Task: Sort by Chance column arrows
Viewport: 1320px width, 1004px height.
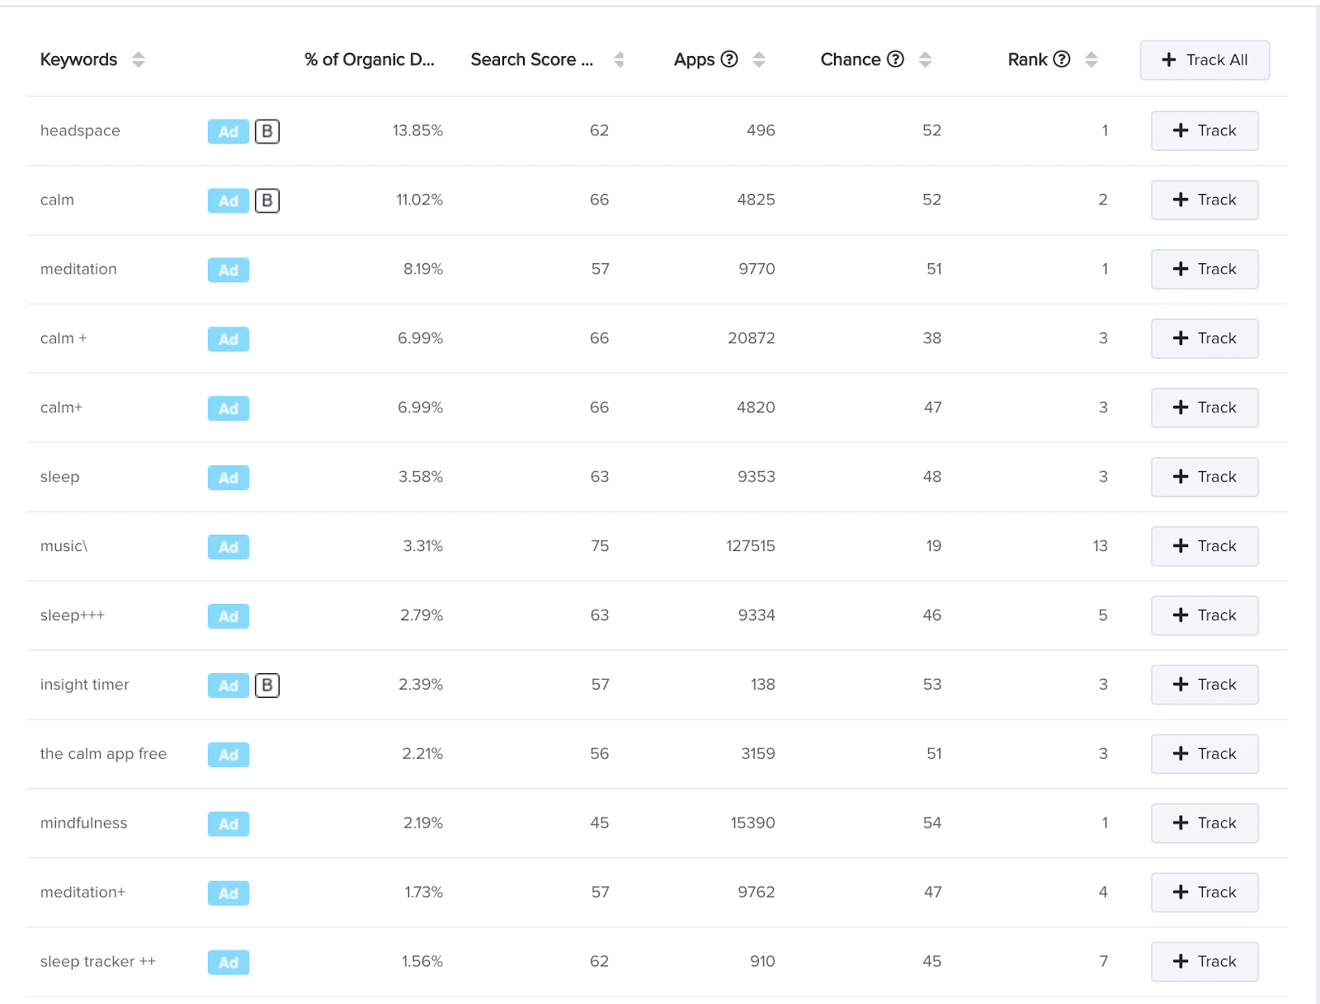Action: click(925, 59)
